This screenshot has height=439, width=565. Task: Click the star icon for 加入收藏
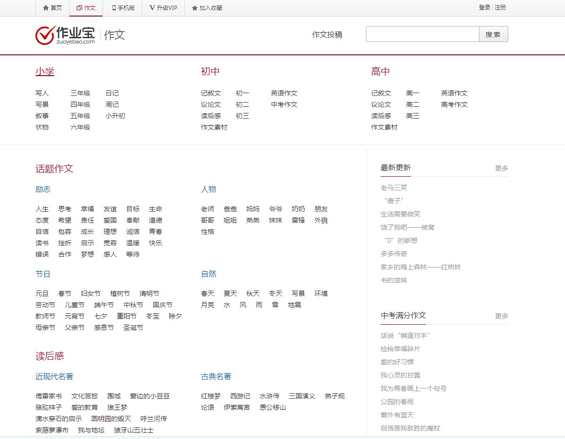[194, 8]
